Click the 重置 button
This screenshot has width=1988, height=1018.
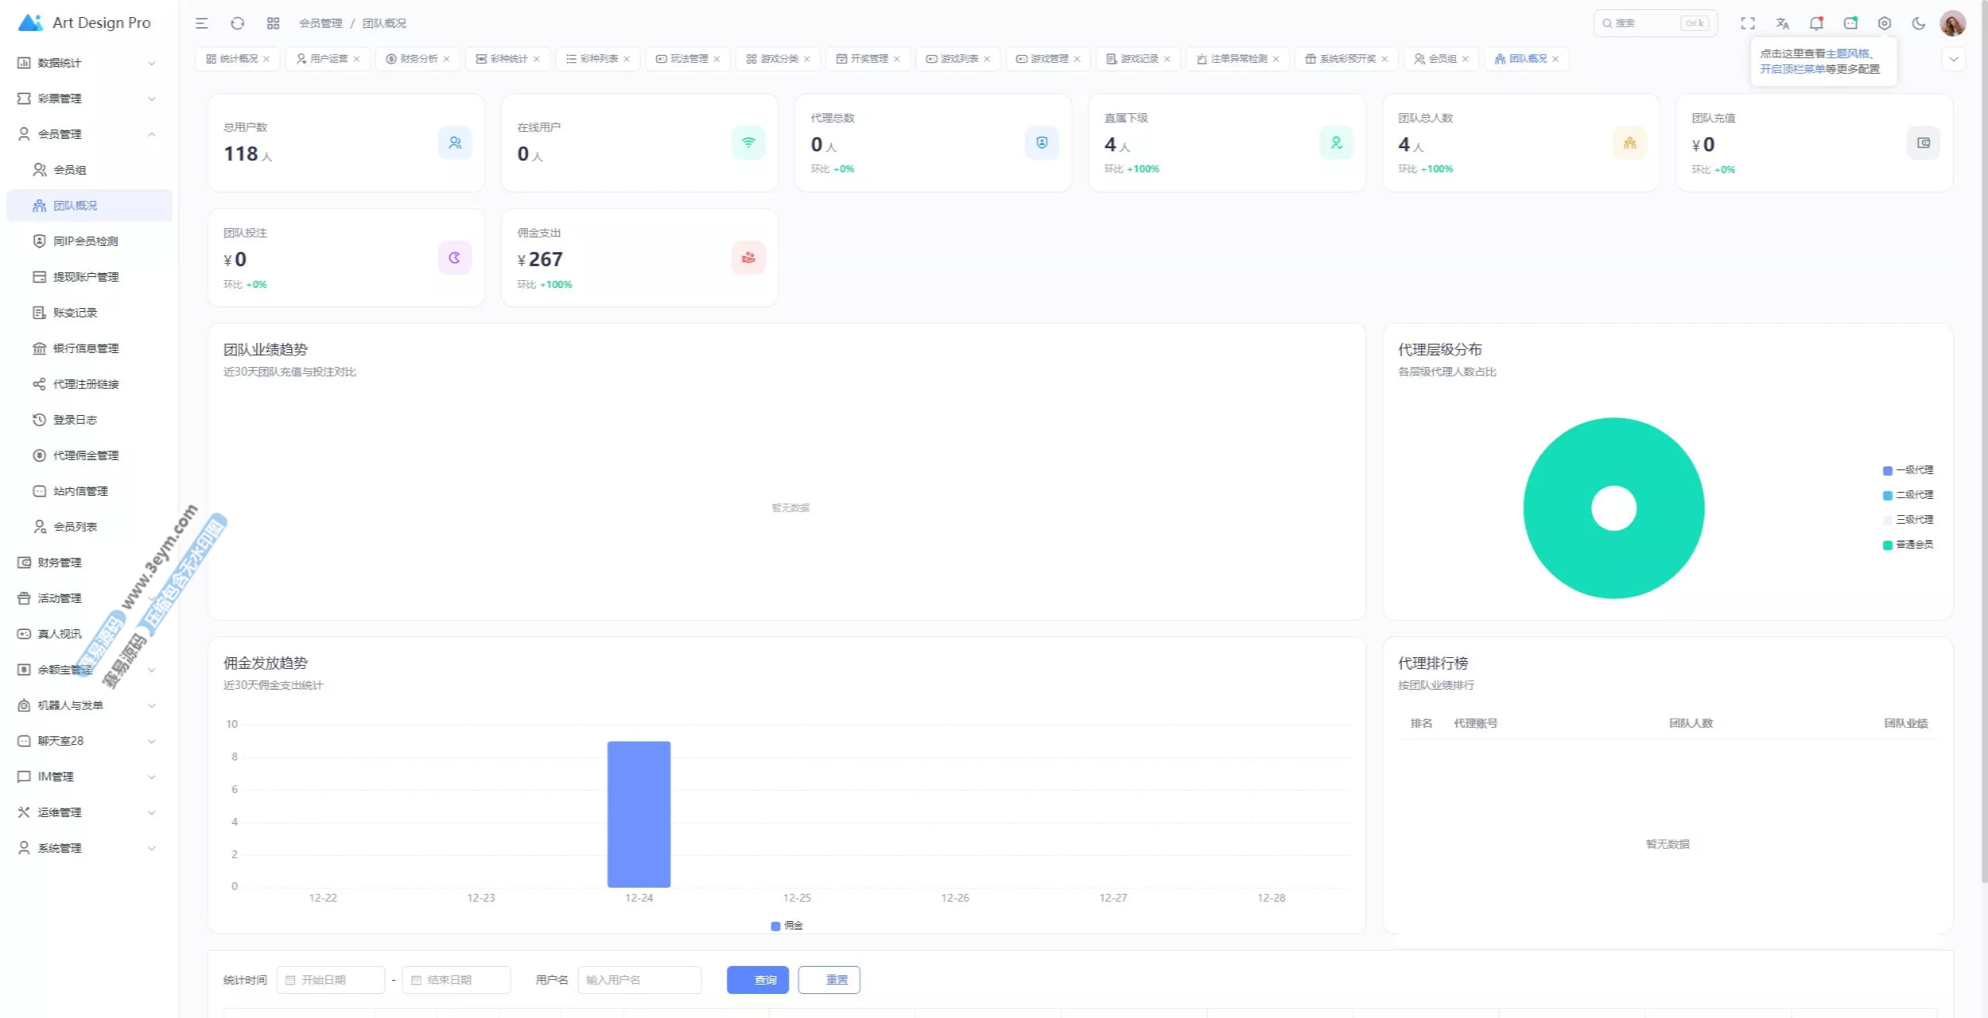829,980
